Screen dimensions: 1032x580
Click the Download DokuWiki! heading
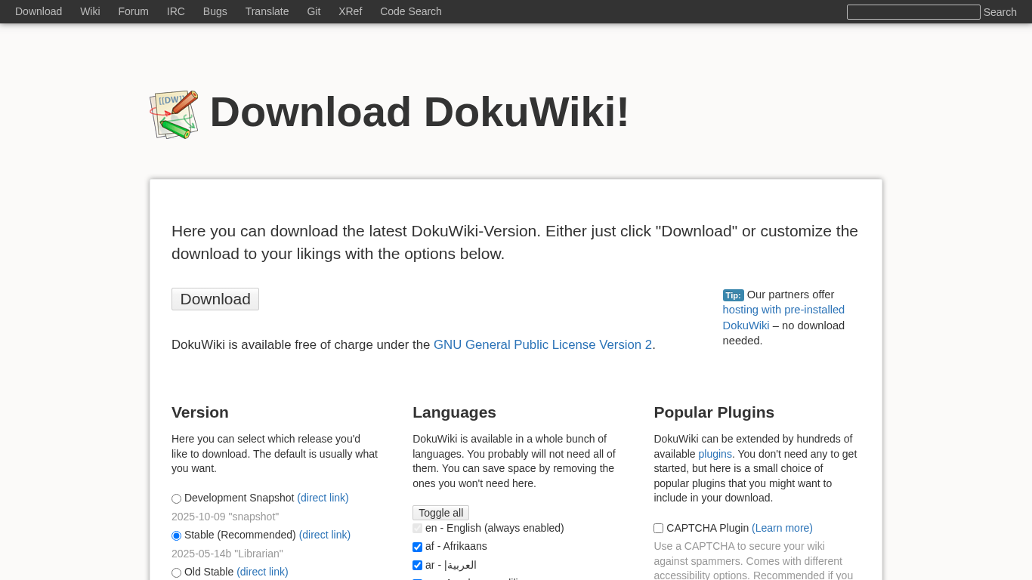point(419,112)
